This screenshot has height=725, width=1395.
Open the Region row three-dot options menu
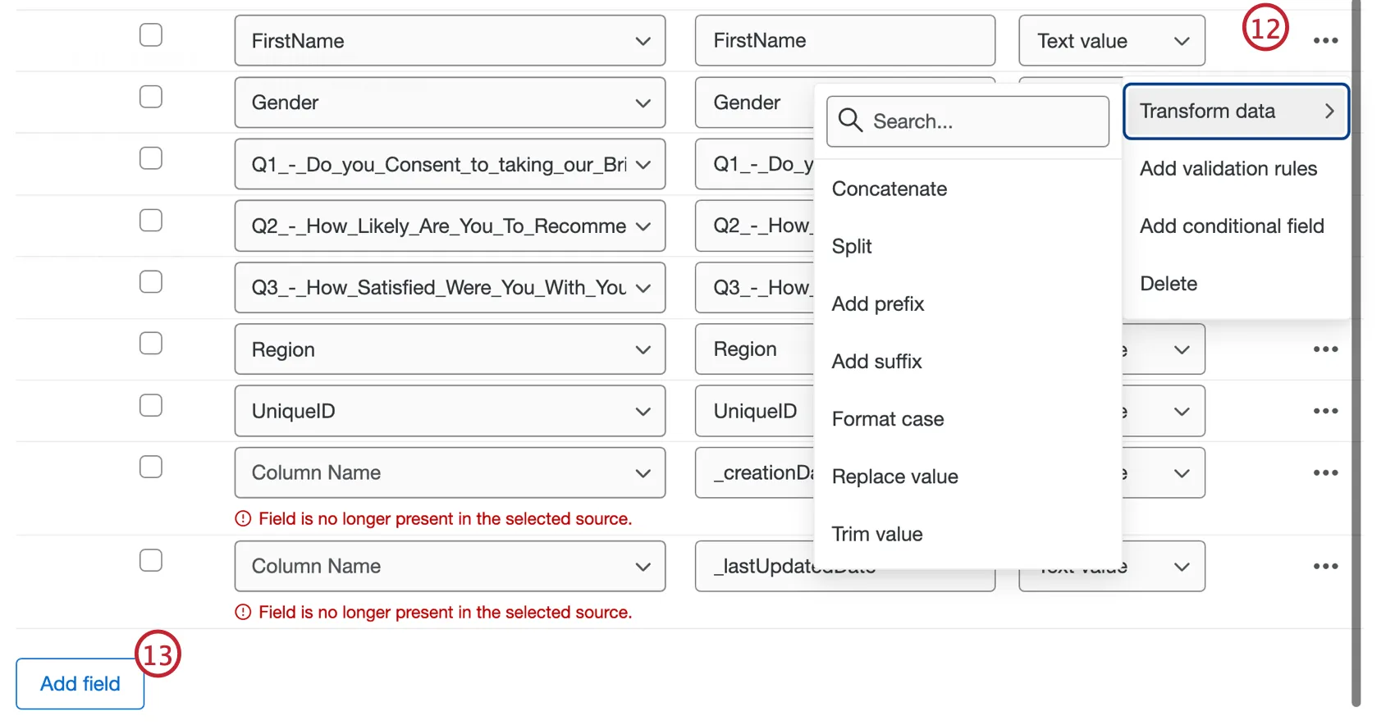click(x=1325, y=349)
